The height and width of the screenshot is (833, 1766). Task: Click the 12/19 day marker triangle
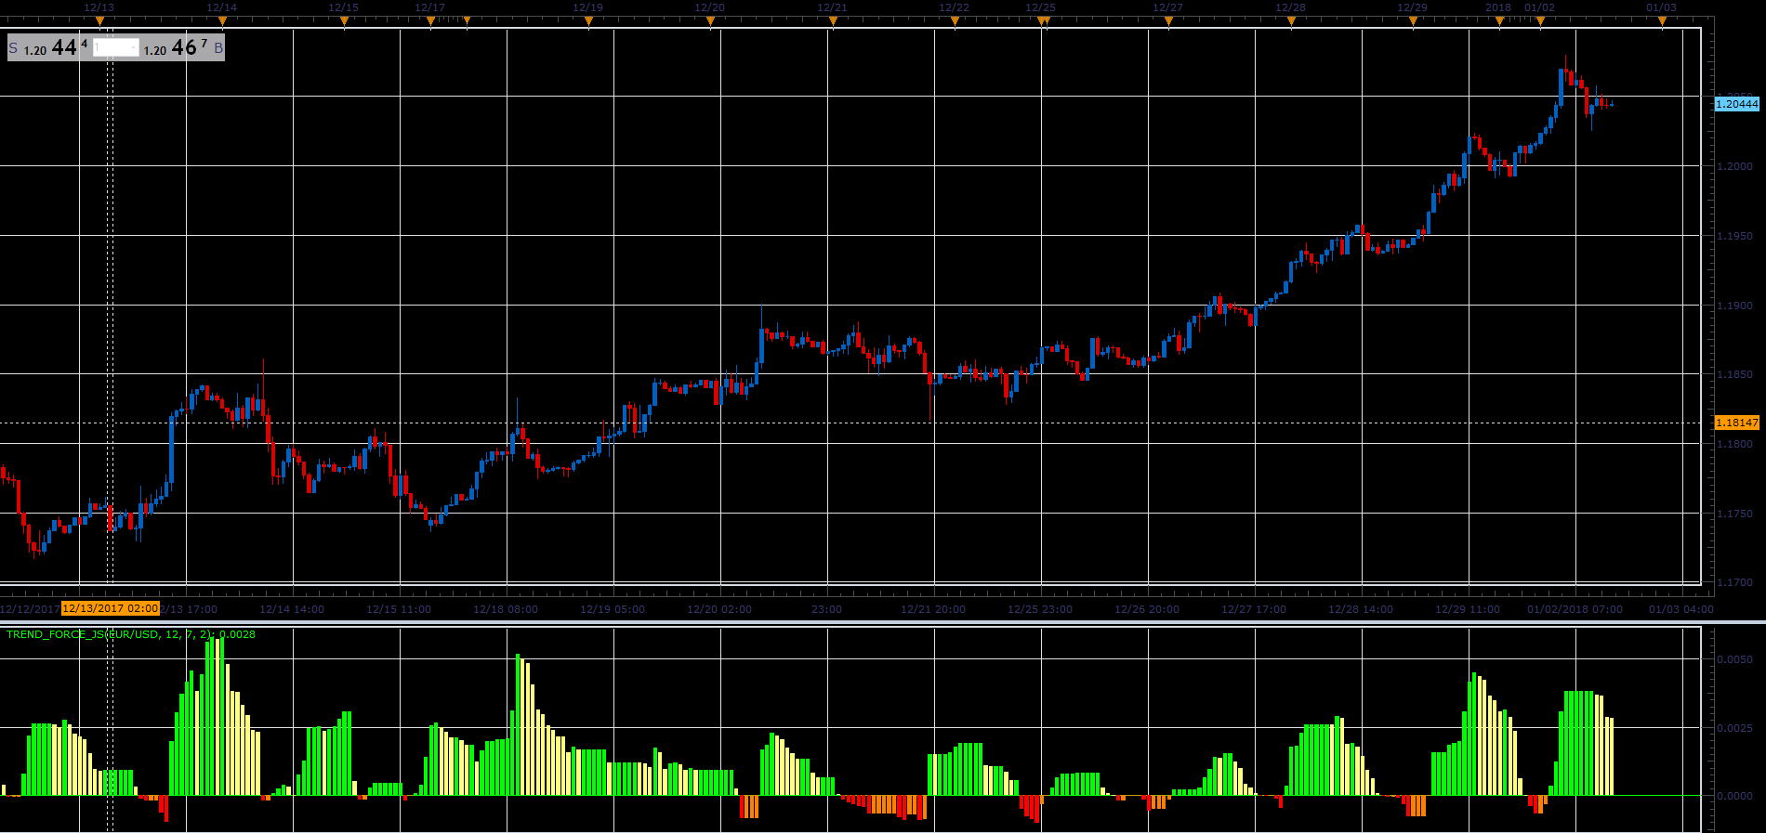(588, 21)
